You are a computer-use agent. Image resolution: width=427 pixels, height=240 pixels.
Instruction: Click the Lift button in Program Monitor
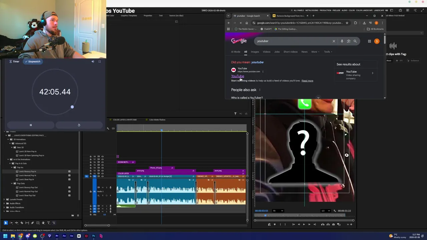323,224
